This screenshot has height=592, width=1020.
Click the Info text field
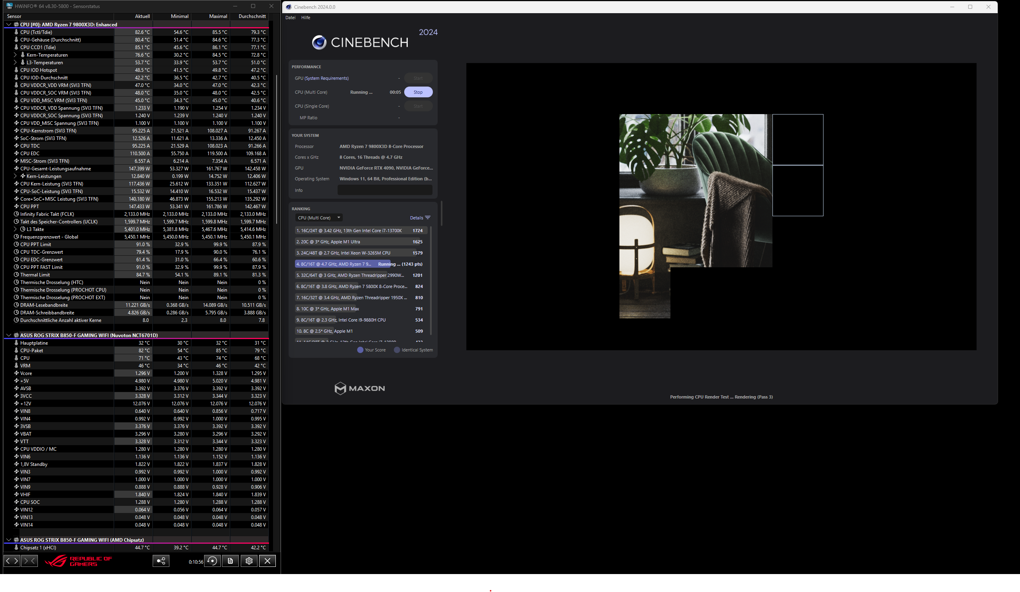click(x=385, y=190)
